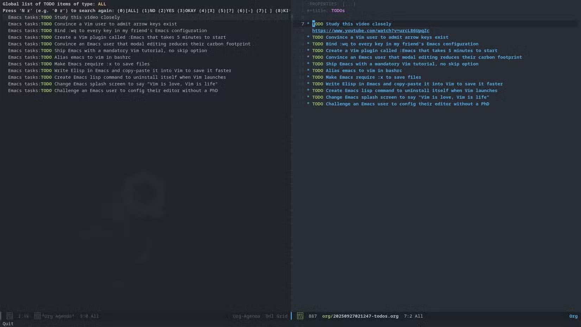The image size is (581, 327).
Task: Expand the 'Convince a Vim user' heading star
Action: coord(308,37)
